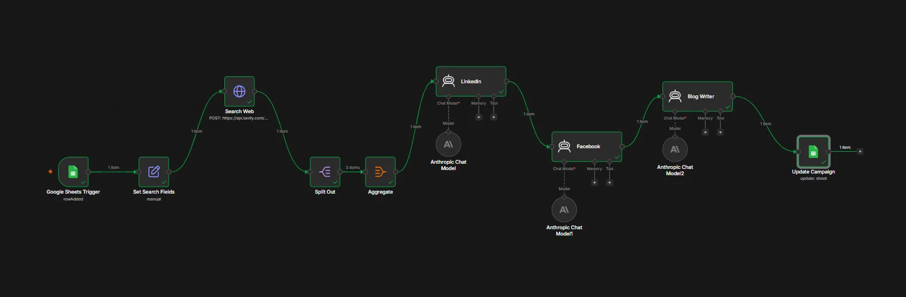This screenshot has height=297, width=906.
Task: Click the 'Anthropic Chat Model2' label
Action: [675, 170]
